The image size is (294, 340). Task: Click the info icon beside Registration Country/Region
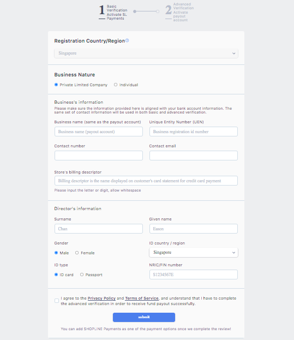click(127, 40)
